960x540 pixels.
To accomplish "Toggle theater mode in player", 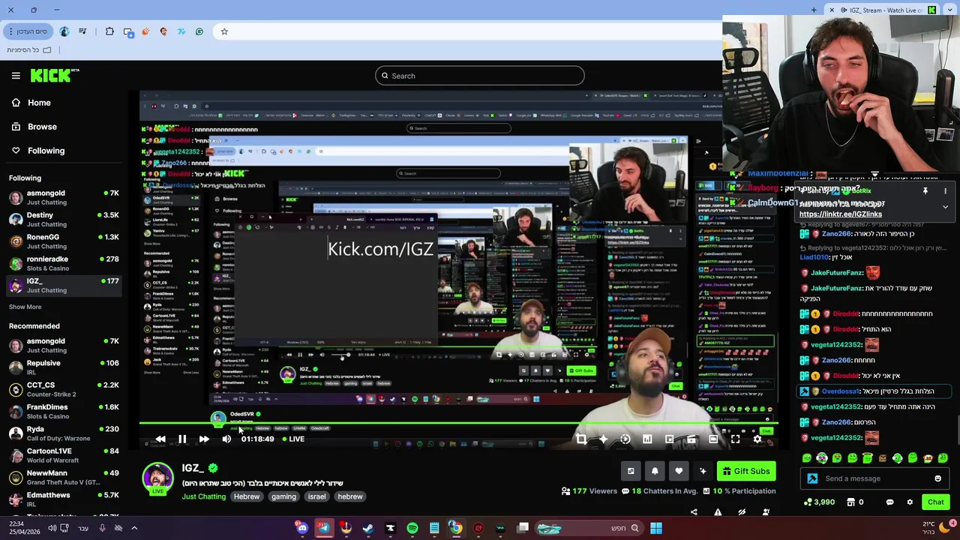I will (713, 439).
